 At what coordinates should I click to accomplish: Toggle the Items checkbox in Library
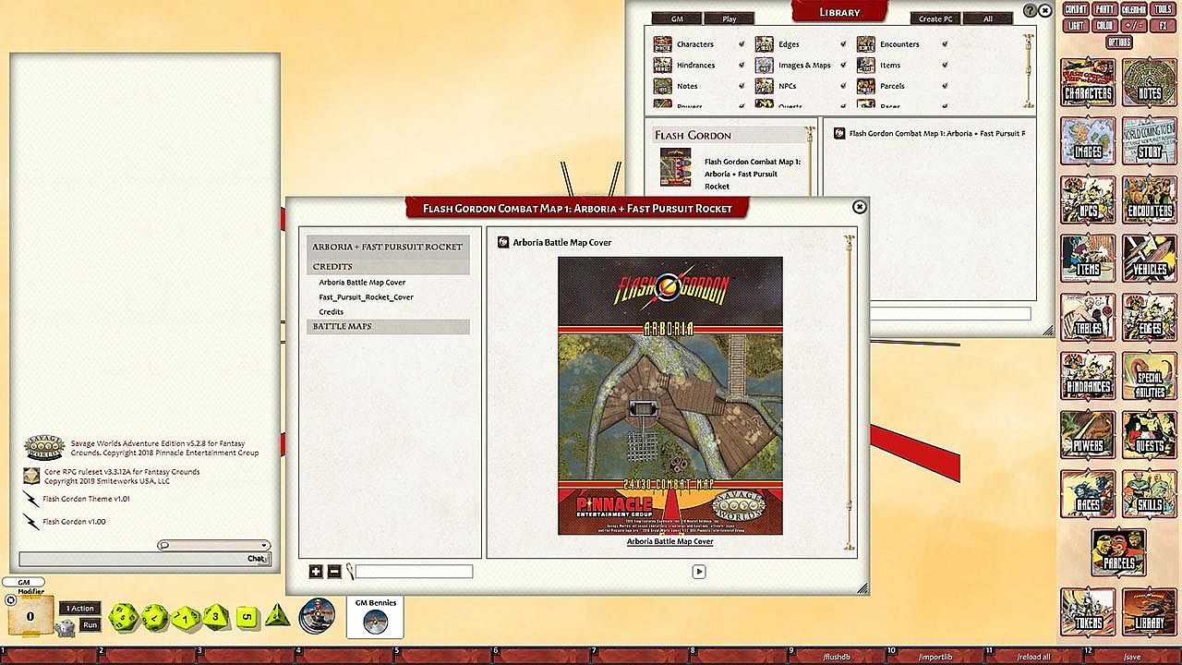coord(945,66)
